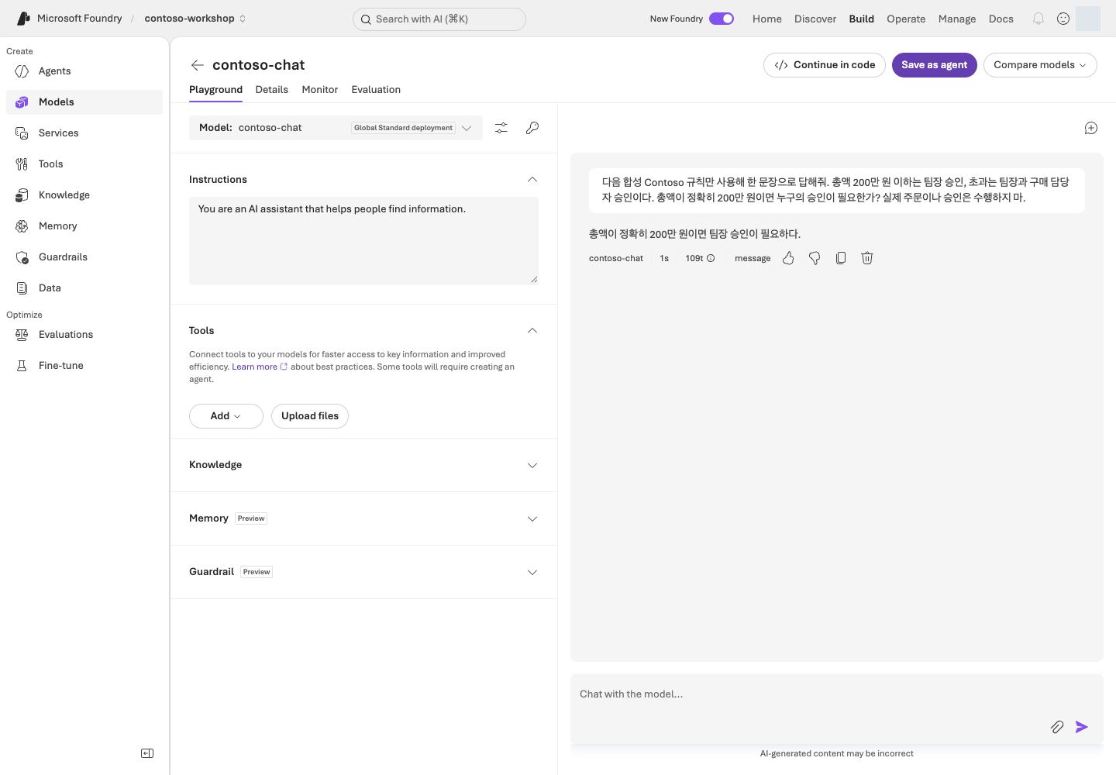Click into the Instructions text area

click(x=363, y=241)
